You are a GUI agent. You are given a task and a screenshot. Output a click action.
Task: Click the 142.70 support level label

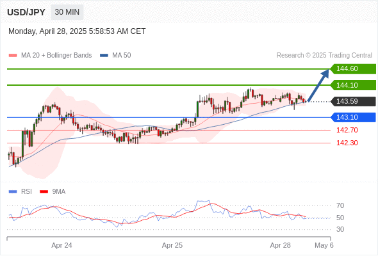347,131
